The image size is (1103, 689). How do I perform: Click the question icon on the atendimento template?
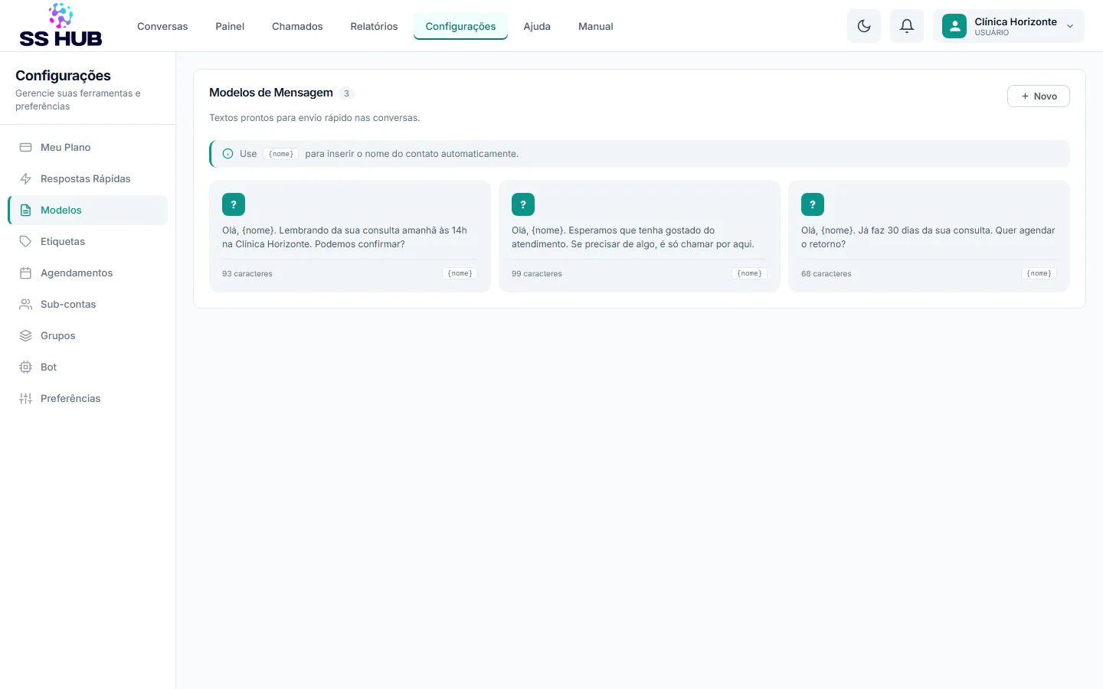pos(523,204)
